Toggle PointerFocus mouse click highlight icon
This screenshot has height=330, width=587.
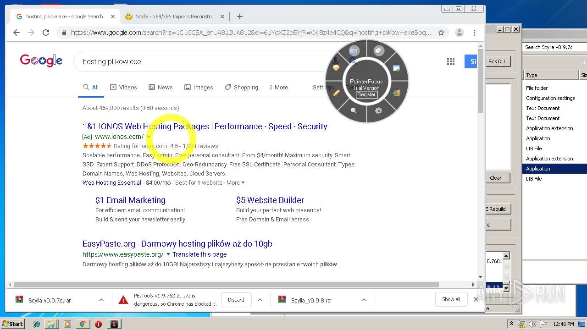pos(378,50)
